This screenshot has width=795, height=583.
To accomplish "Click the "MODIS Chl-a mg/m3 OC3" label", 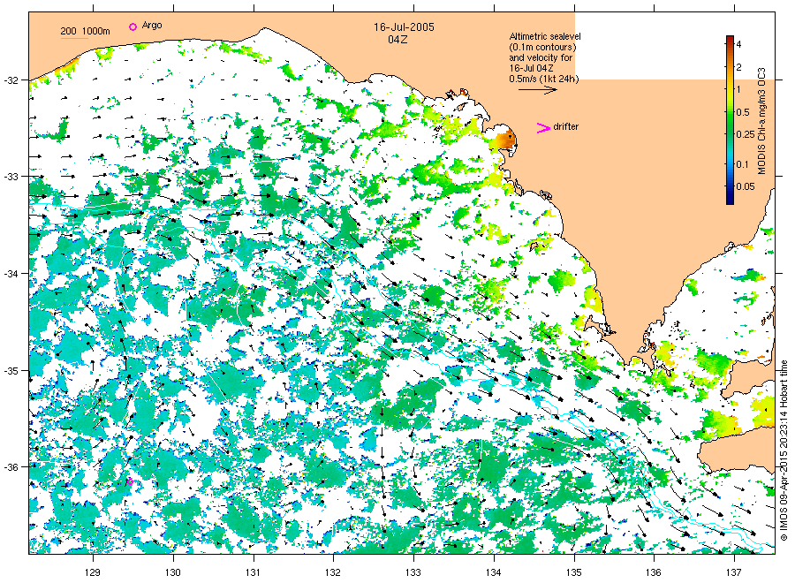I will (761, 121).
